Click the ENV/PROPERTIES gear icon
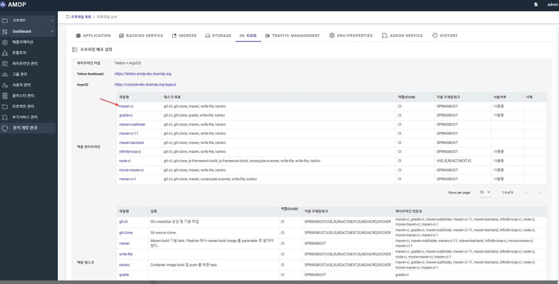The height and width of the screenshot is (284, 559). point(332,35)
